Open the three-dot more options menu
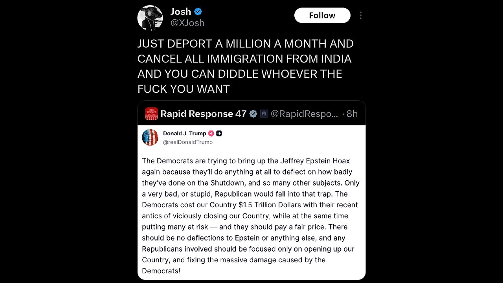Image resolution: width=503 pixels, height=283 pixels. pyautogui.click(x=360, y=15)
